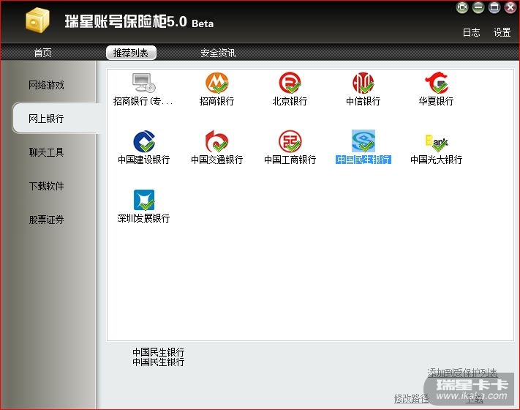Choose the 北京银行 icon
Image resolution: width=520 pixels, height=410 pixels.
pyautogui.click(x=290, y=83)
